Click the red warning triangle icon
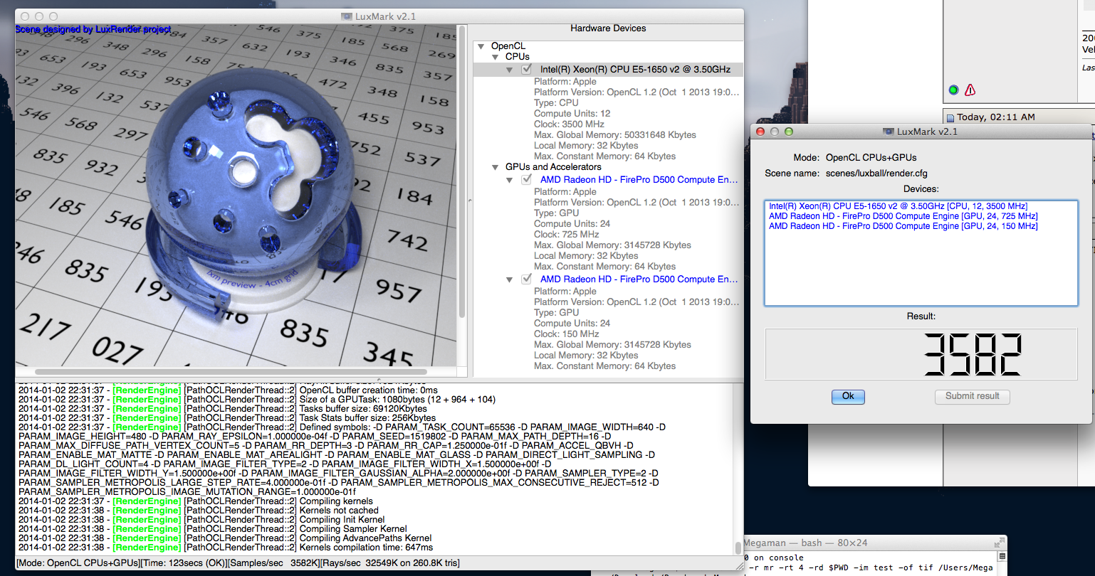1095x576 pixels. coord(970,90)
